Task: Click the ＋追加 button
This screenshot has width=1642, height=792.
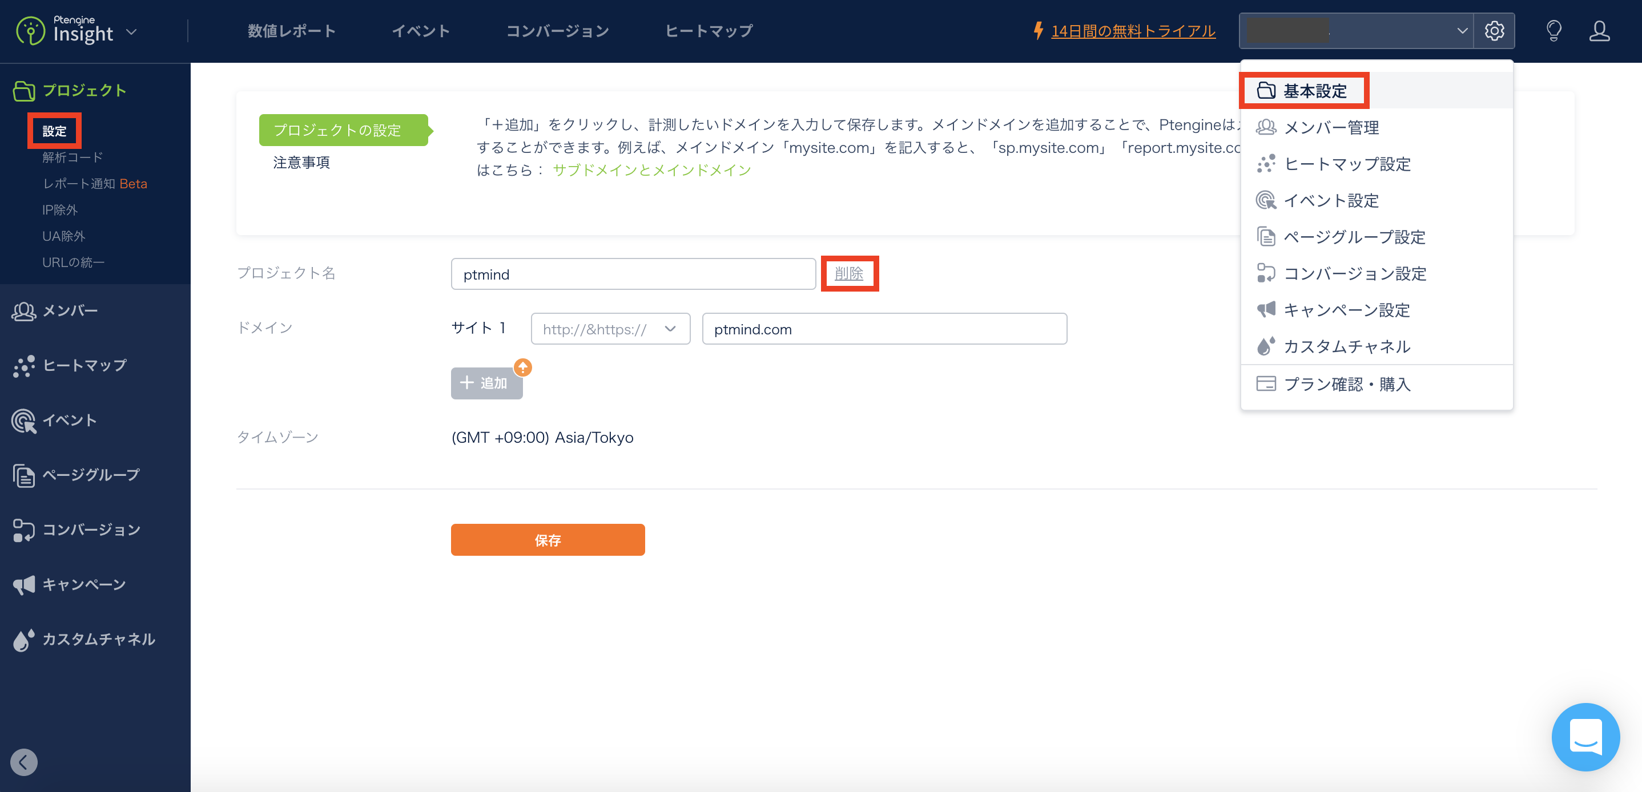Action: click(487, 383)
